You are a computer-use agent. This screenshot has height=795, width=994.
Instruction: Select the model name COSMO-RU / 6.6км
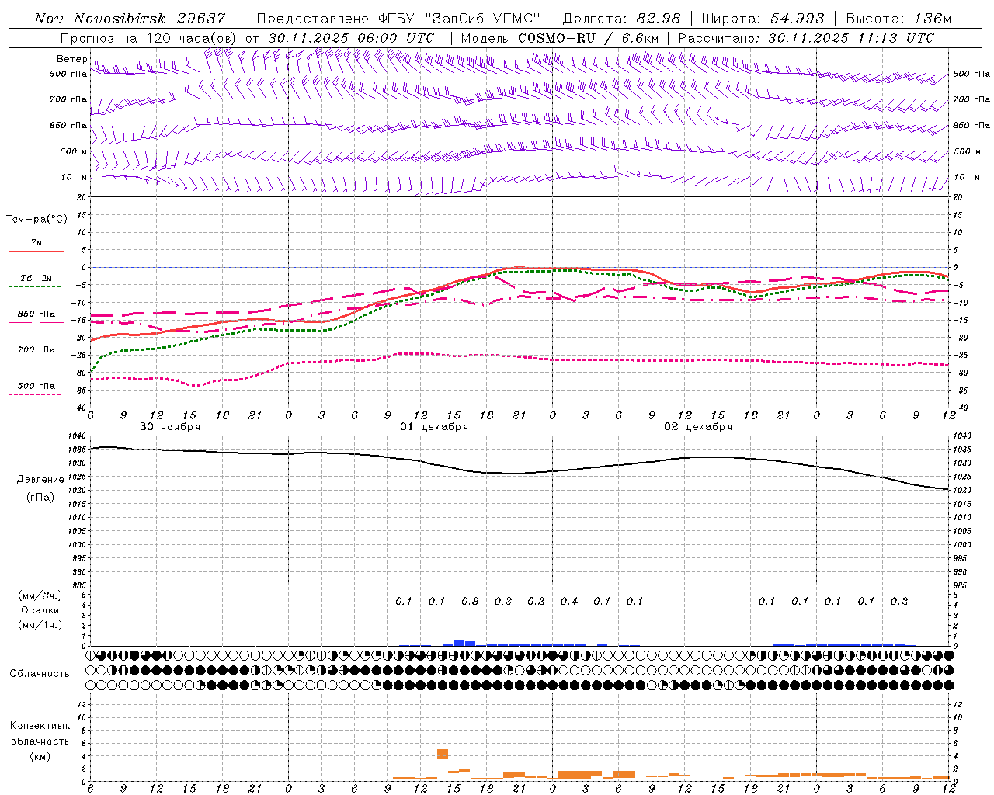(588, 38)
